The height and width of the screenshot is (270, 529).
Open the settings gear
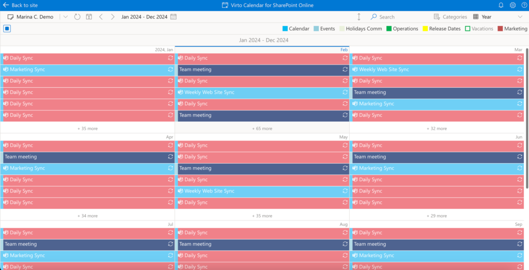tap(513, 5)
